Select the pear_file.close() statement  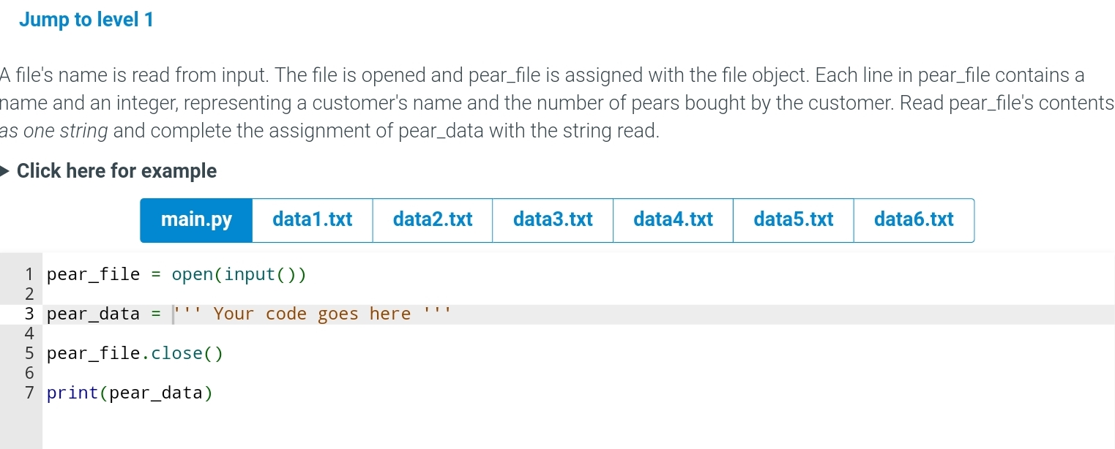tap(135, 353)
